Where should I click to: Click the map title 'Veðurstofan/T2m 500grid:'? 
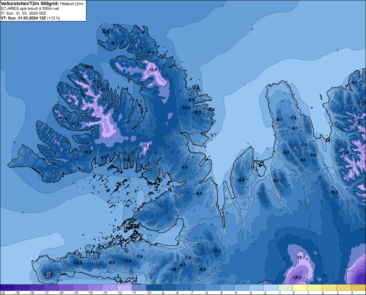(30, 4)
